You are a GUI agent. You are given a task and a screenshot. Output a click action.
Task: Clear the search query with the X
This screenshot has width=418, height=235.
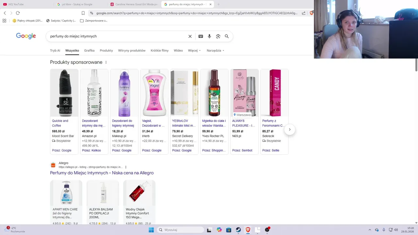coord(190,36)
